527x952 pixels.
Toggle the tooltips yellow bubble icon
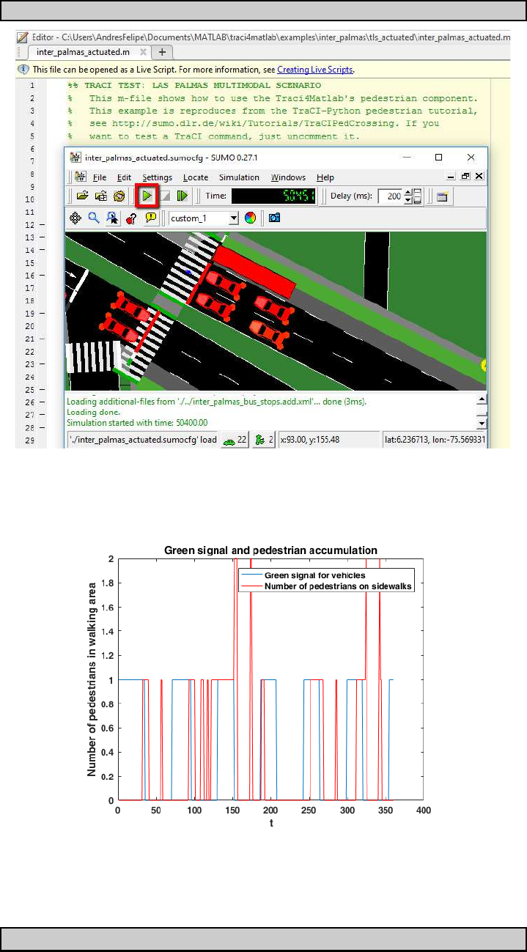(x=150, y=218)
